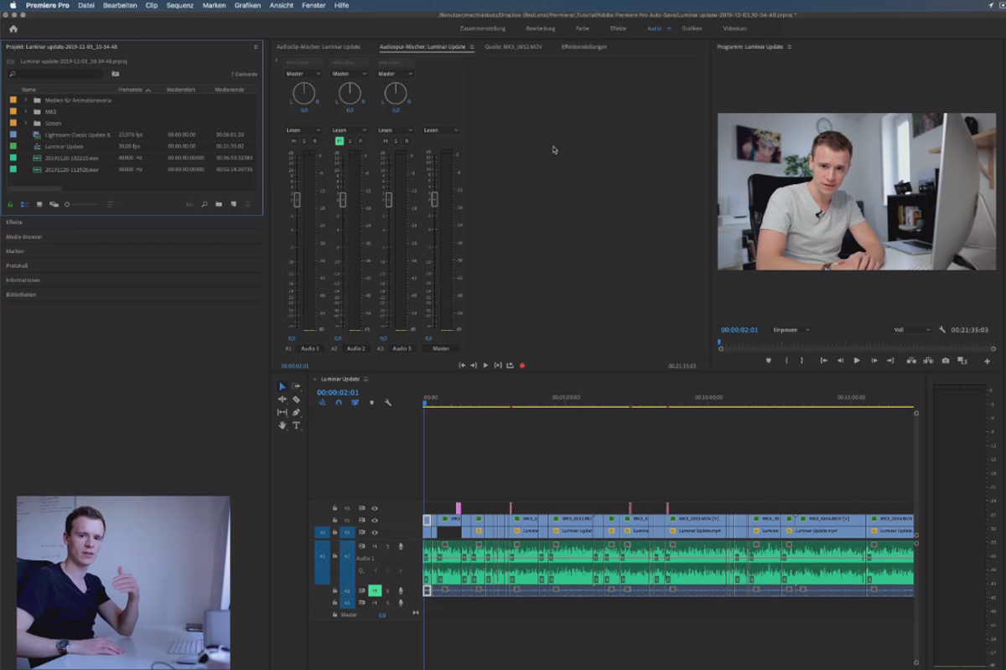Solo track A1 in the timeline
Image resolution: width=1006 pixels, height=670 pixels.
[x=387, y=546]
